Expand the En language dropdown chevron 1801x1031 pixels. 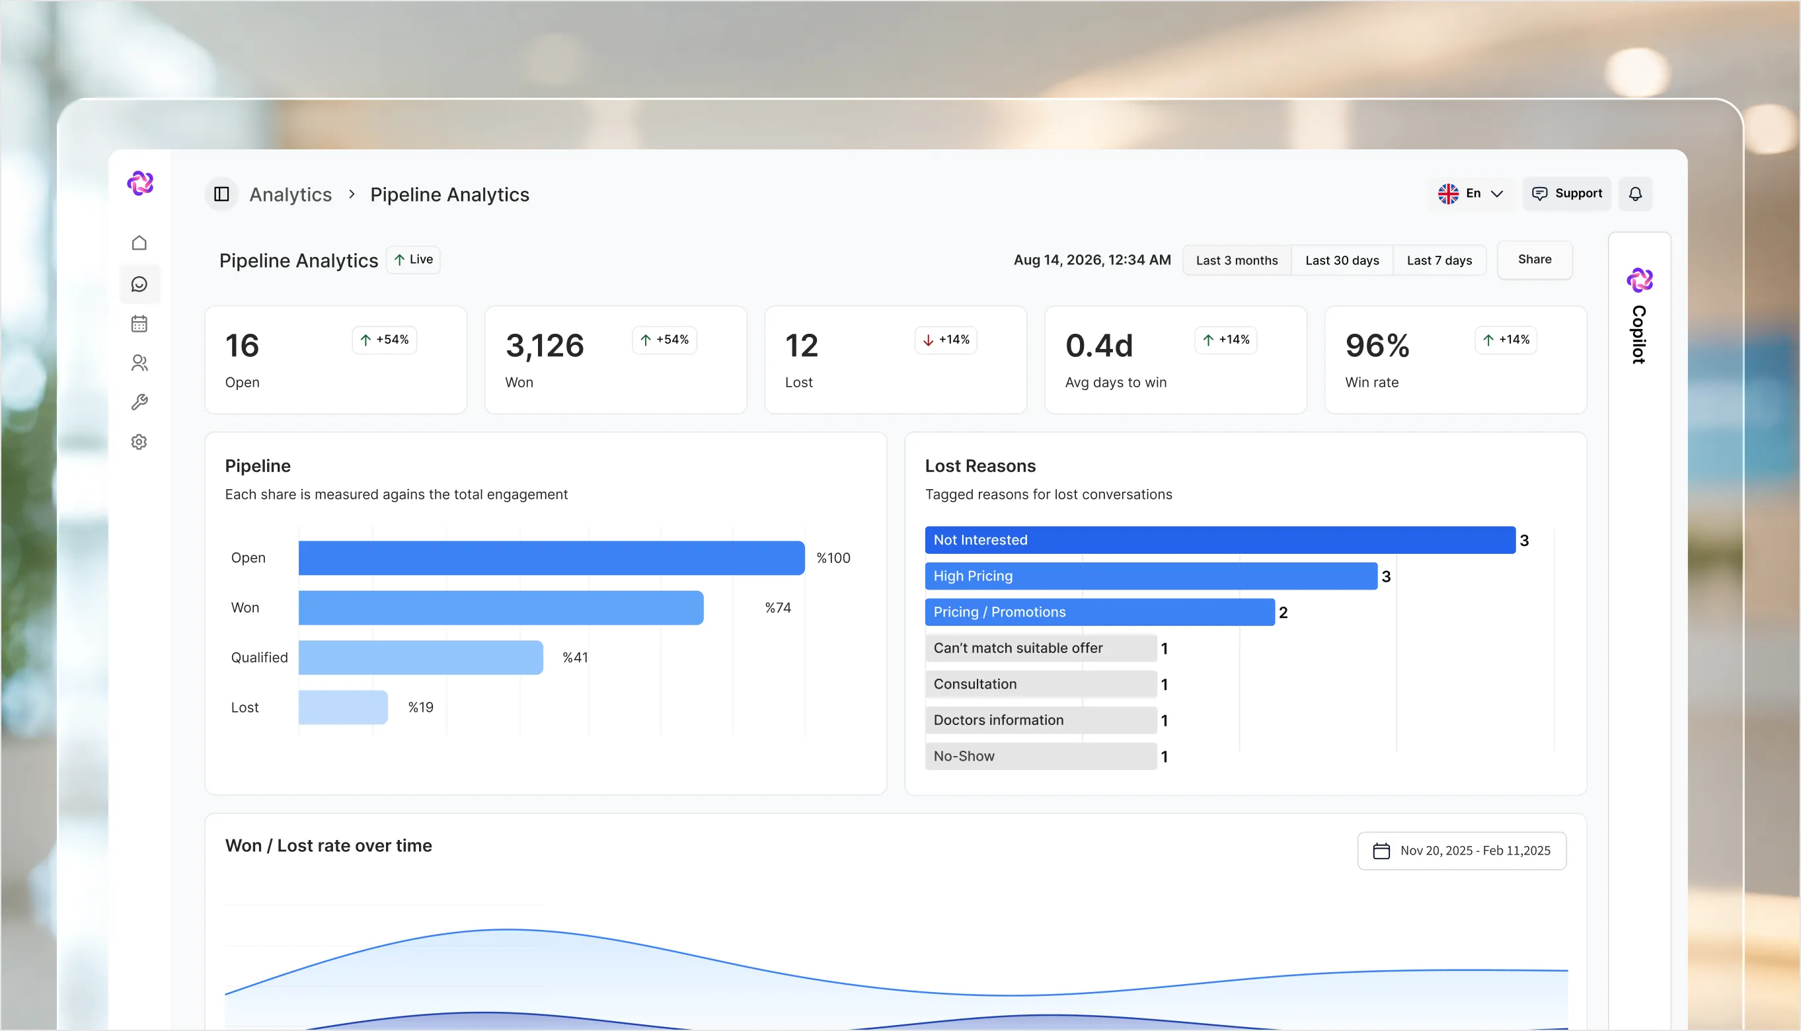[1497, 193]
